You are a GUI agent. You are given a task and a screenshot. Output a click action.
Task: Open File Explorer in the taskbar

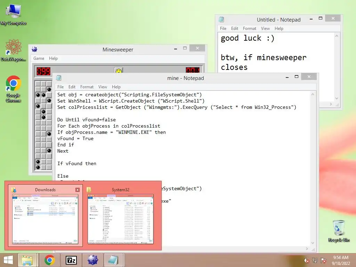[27, 260]
